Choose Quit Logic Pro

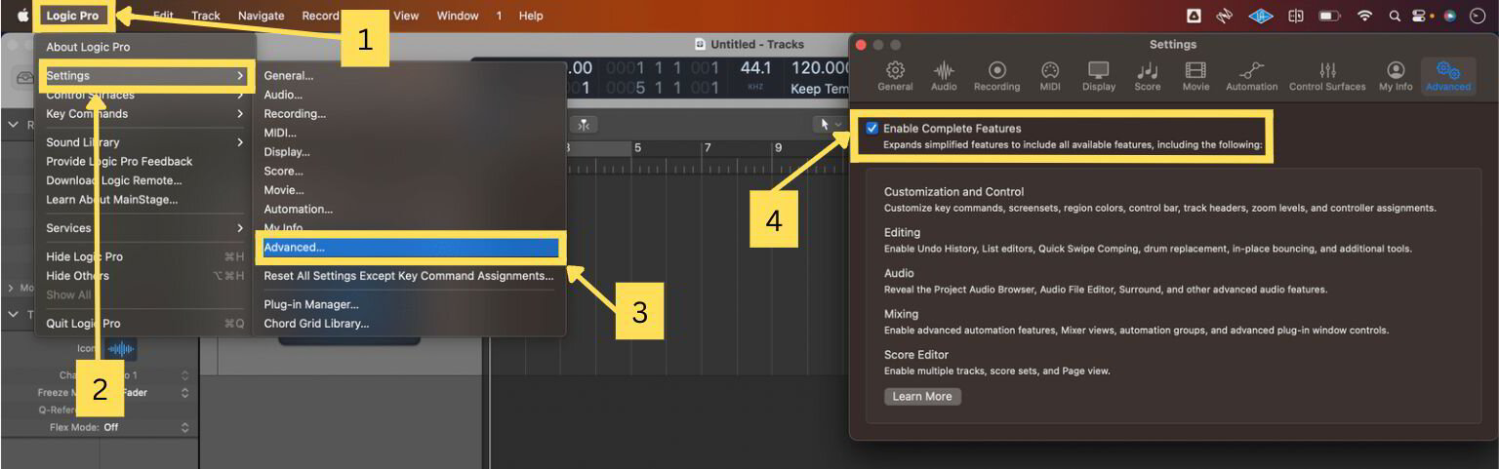pos(145,323)
